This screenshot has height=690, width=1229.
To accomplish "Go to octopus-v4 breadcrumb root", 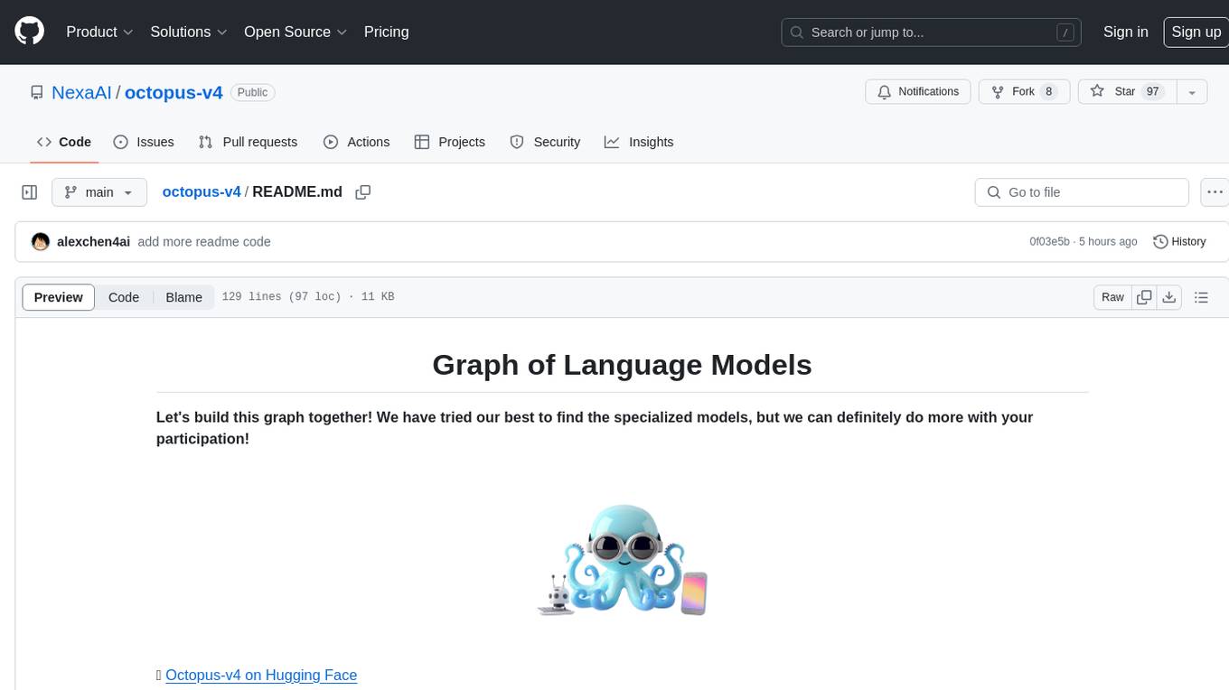I will click(202, 191).
